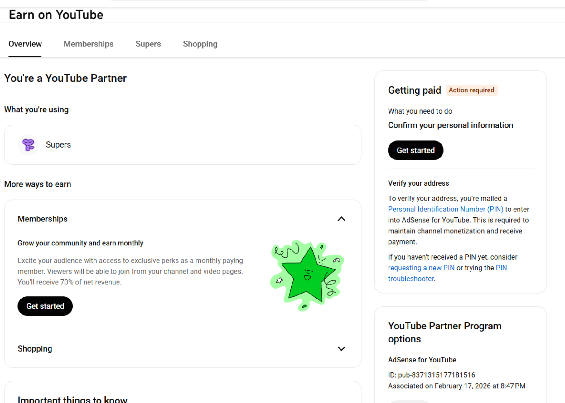Follow the requesting a new PIN link
This screenshot has width=565, height=403.
(421, 268)
